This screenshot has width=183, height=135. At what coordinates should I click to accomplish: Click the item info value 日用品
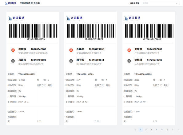tap(22, 80)
